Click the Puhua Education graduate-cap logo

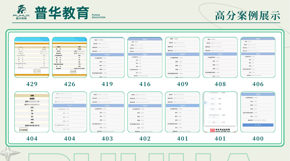tap(21, 12)
